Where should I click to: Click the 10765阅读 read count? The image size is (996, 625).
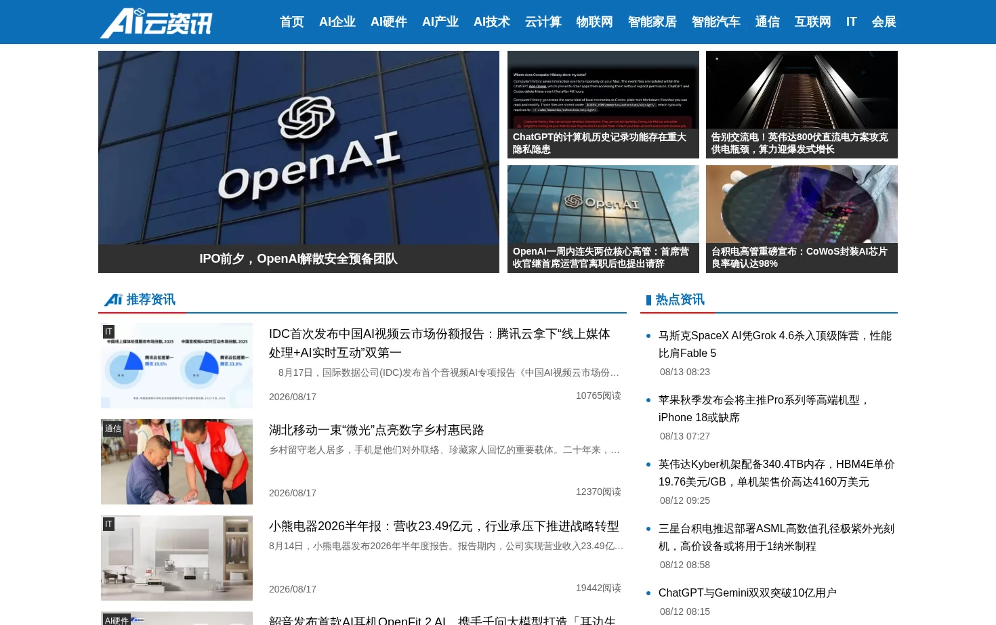coord(598,395)
